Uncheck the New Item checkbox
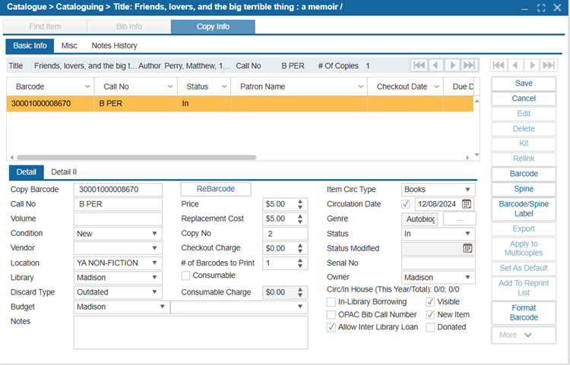 pos(430,315)
